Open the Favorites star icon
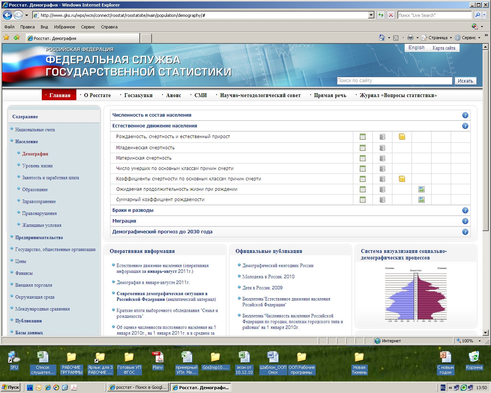The width and height of the screenshot is (491, 393). click(6, 37)
